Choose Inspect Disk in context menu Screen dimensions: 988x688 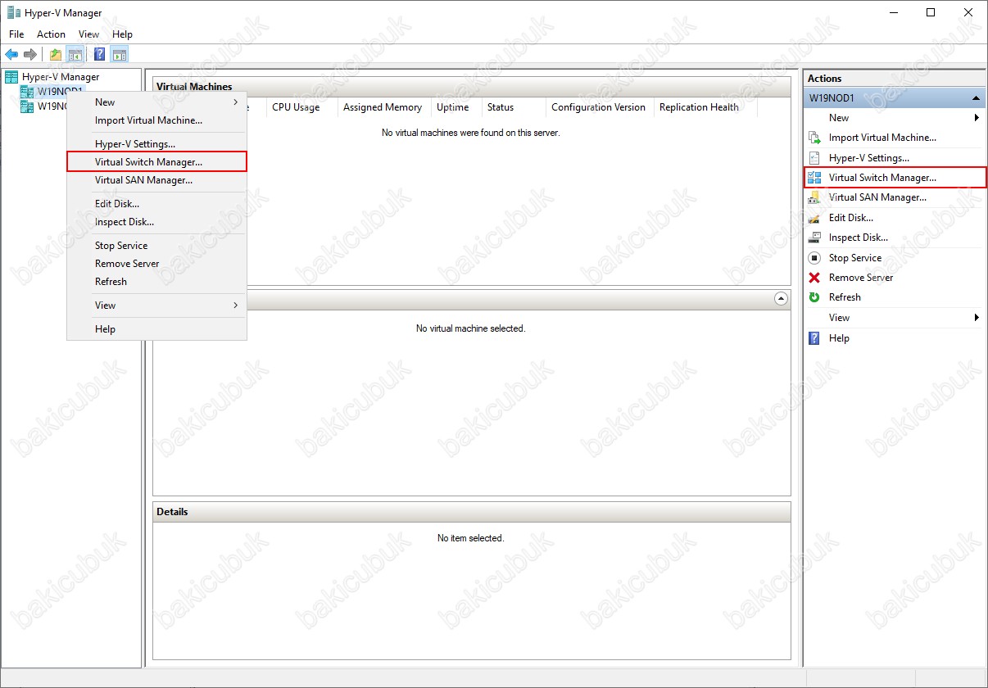[156, 222]
